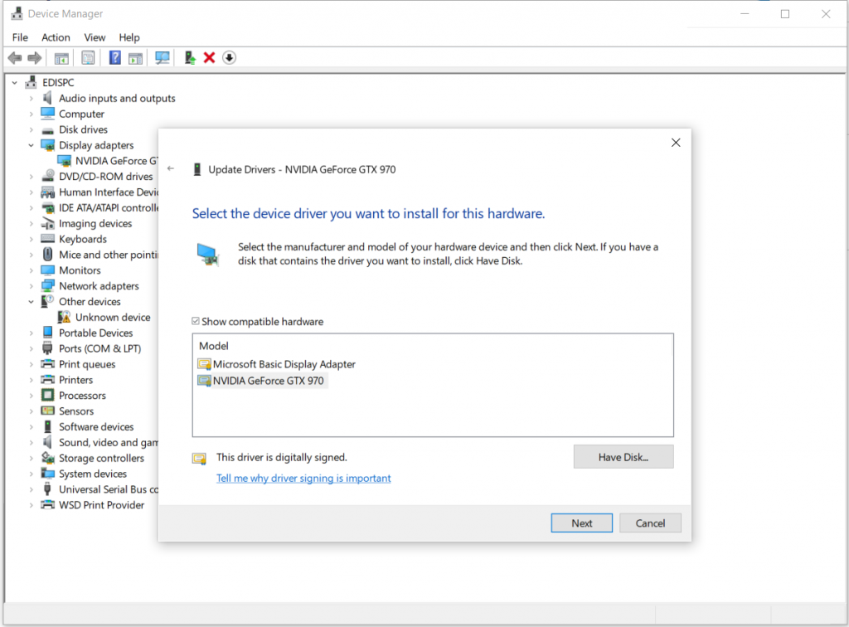This screenshot has width=849, height=627.
Task: Select the Portable Devices tree item
Action: click(96, 333)
